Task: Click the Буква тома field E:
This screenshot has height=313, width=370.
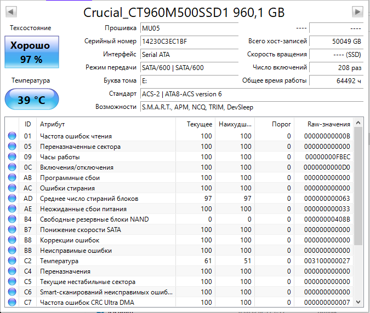Action: [x=189, y=81]
